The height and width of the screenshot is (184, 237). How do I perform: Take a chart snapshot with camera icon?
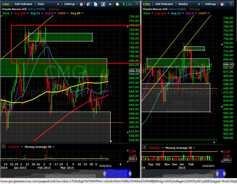(x=110, y=4)
